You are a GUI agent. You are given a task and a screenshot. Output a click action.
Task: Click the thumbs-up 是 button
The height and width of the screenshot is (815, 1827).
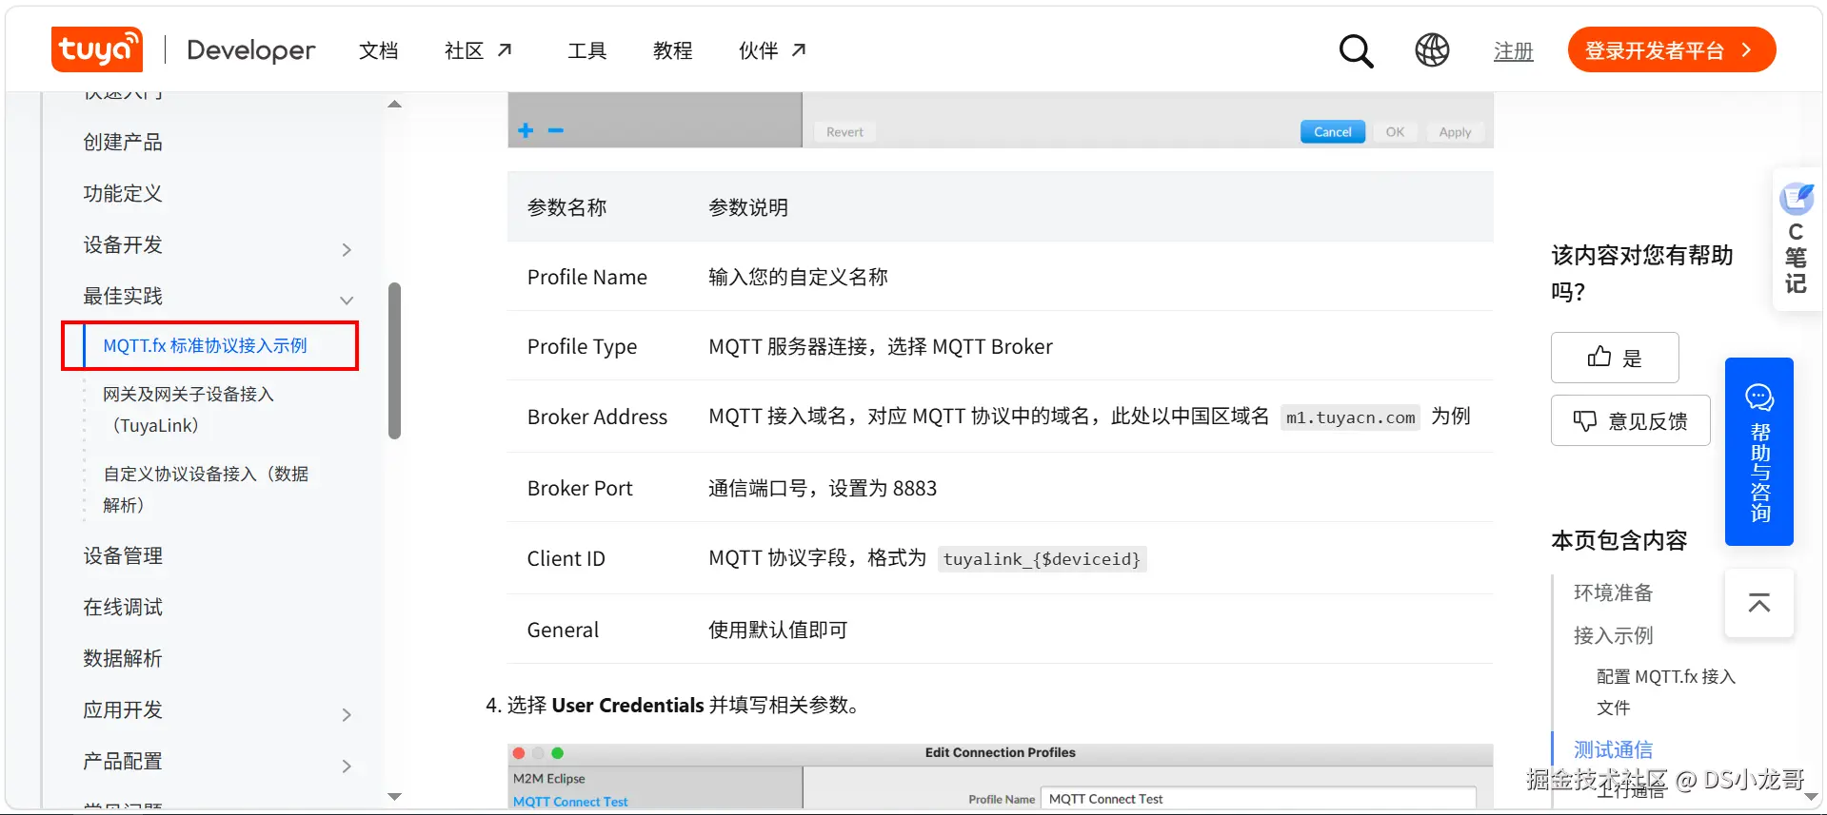tap(1615, 358)
